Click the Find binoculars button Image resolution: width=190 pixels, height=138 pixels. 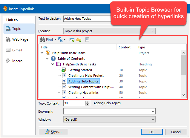pyautogui.click(x=47, y=40)
